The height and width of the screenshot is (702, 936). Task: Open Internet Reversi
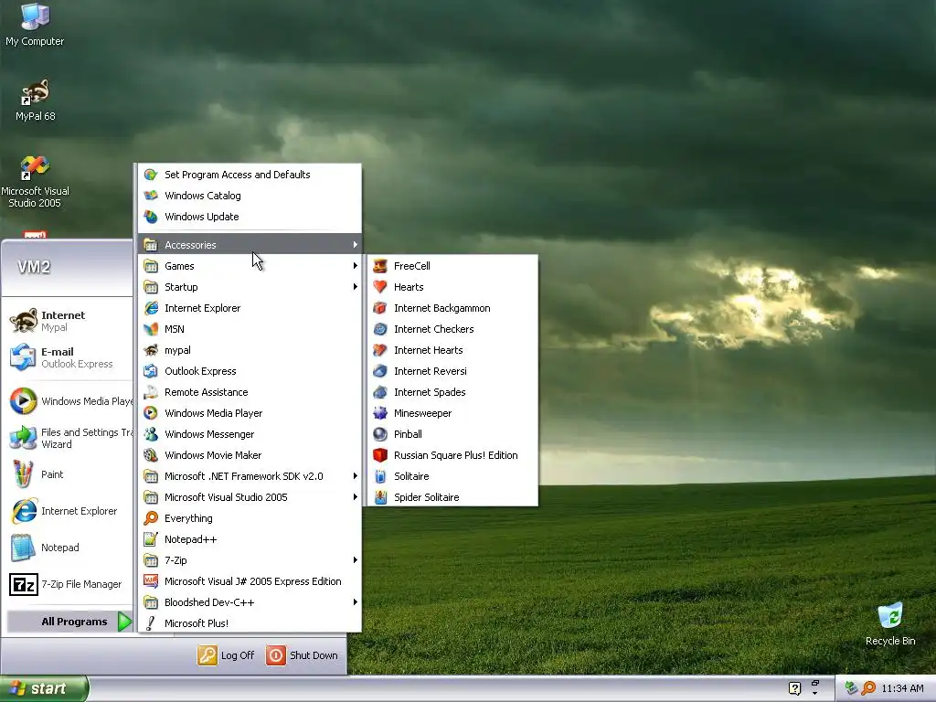(x=453, y=371)
